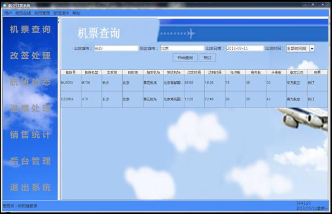Click 预订 link for flight MU5331
332x214 pixels.
311,83
